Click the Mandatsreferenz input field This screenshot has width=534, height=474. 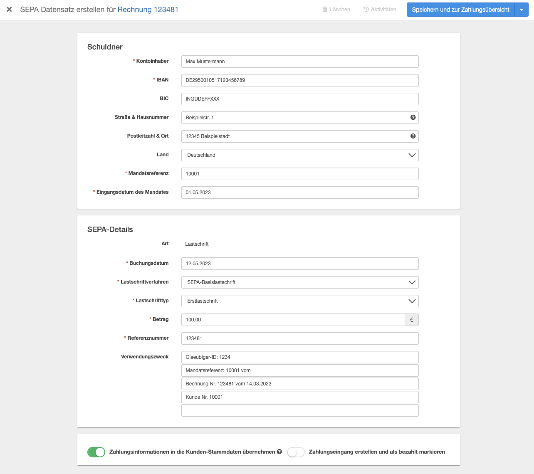coord(299,174)
